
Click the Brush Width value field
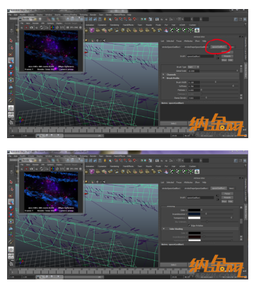[194, 82]
